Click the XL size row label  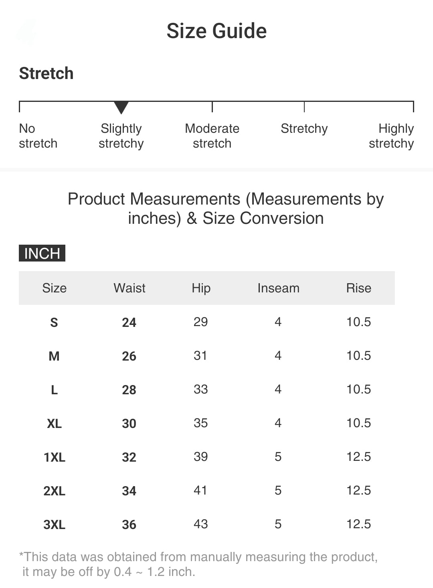(55, 424)
